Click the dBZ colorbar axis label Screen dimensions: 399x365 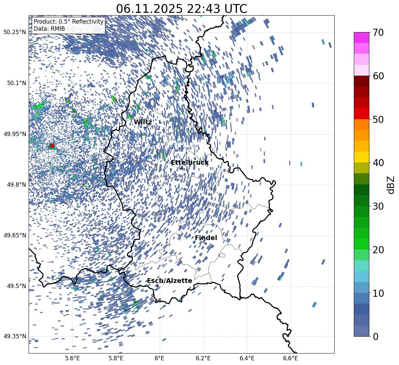[x=391, y=185]
